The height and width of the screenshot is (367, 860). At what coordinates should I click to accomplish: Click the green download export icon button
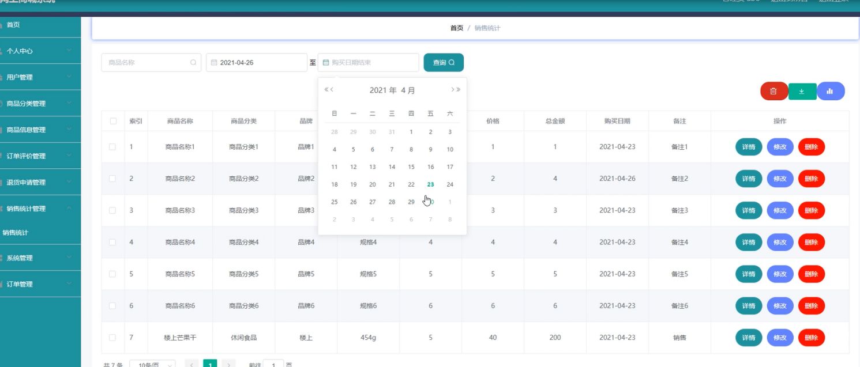point(802,91)
